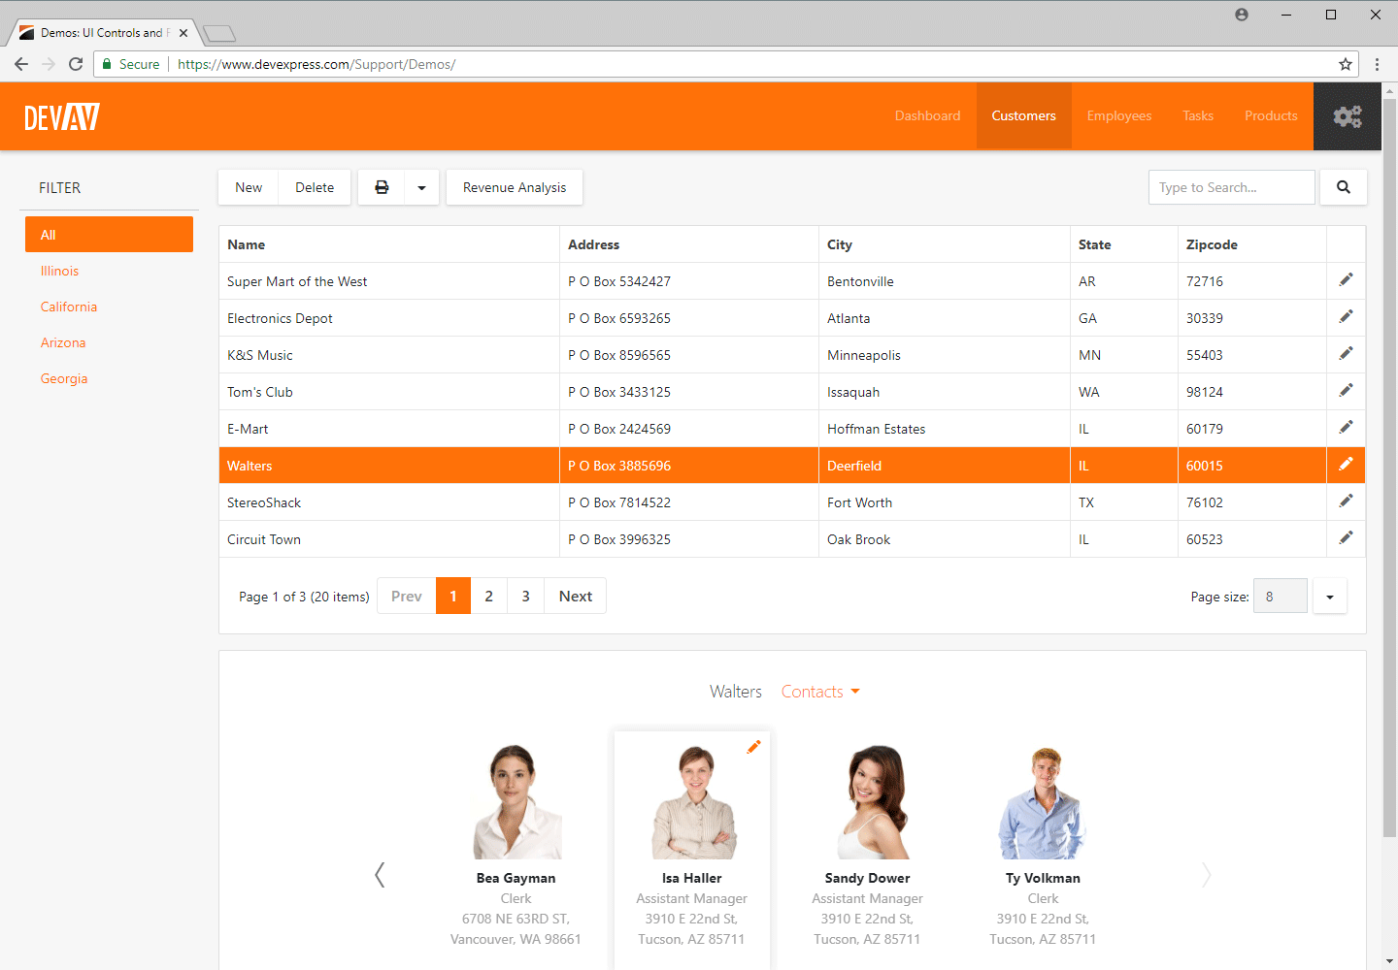Image resolution: width=1398 pixels, height=970 pixels.
Task: Open Revenue Analysis
Action: [514, 187]
